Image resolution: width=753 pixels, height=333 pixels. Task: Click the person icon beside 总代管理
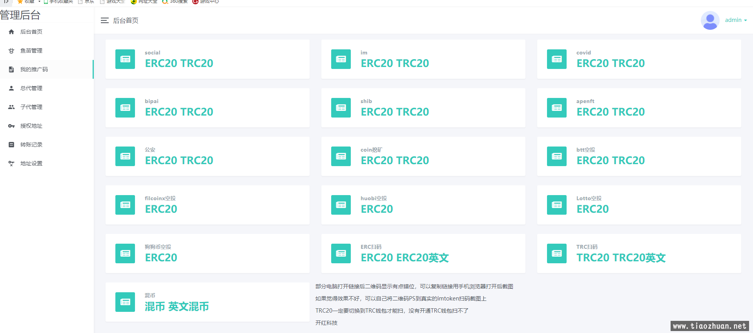[x=11, y=88]
